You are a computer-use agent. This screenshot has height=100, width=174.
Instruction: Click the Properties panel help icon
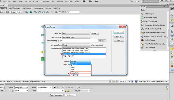tap(167, 87)
